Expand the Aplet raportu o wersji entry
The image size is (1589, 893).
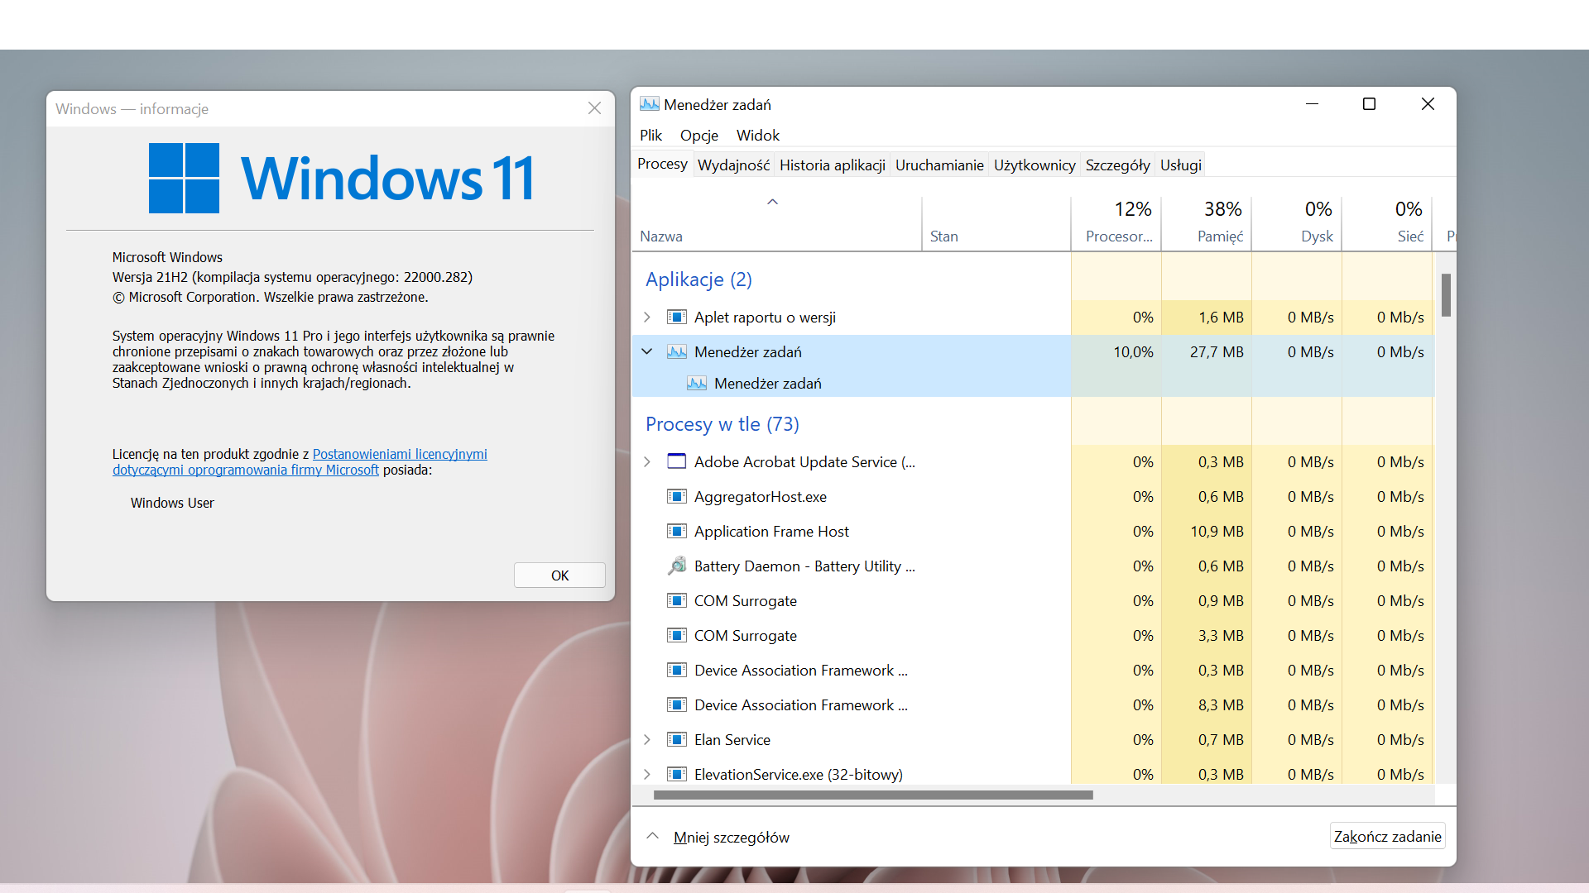(x=647, y=318)
